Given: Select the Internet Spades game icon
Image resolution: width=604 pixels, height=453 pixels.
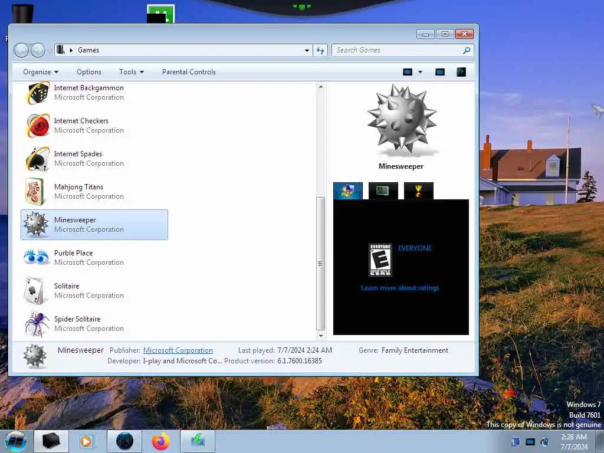Looking at the screenshot, I should tap(37, 159).
